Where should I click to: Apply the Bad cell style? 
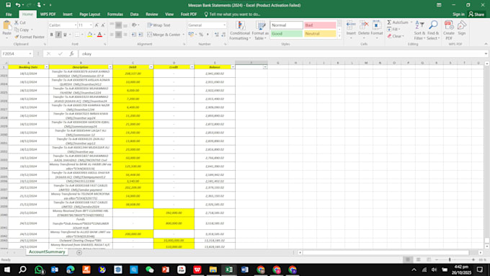coord(320,25)
